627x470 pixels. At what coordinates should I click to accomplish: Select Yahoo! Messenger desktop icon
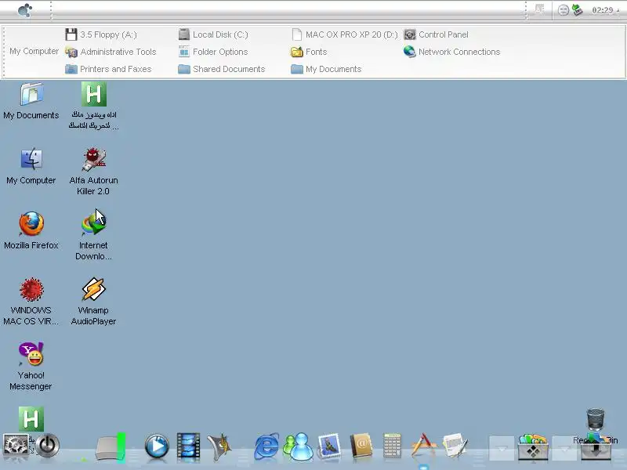click(x=31, y=367)
